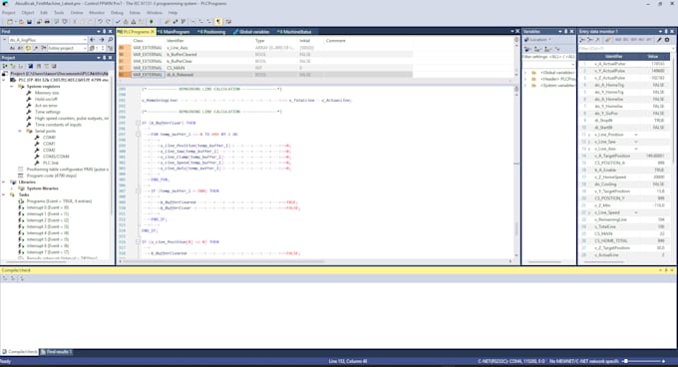Click the highlighted yellow monitoring toolbar icon
This screenshot has height=367, width=678.
click(x=218, y=21)
